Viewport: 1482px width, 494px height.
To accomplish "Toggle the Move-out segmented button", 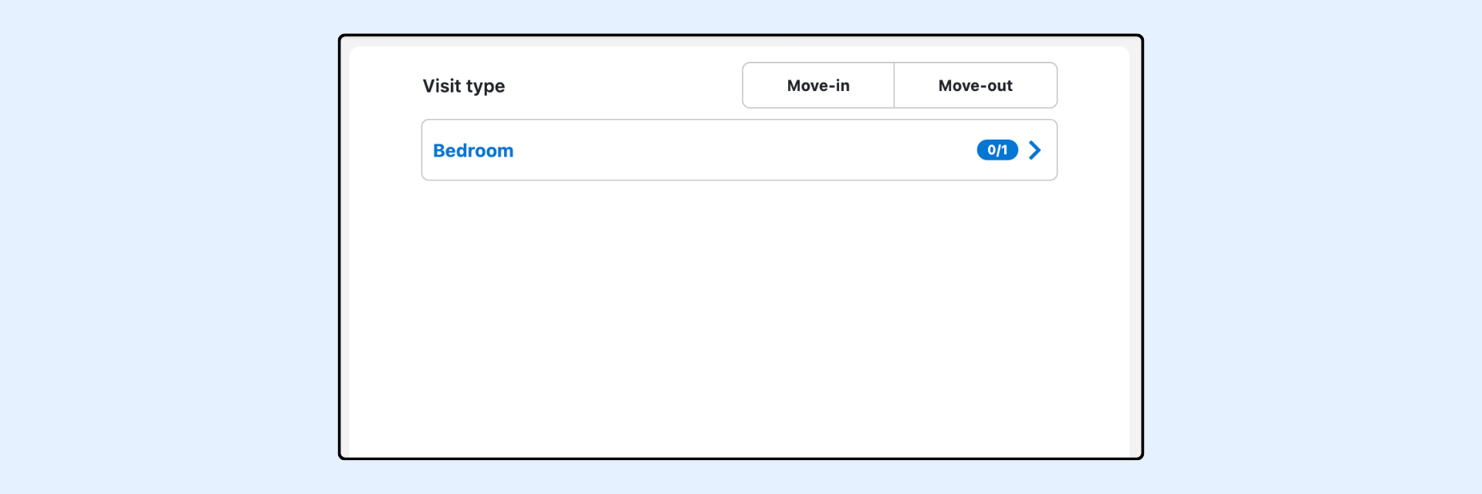I will (975, 86).
